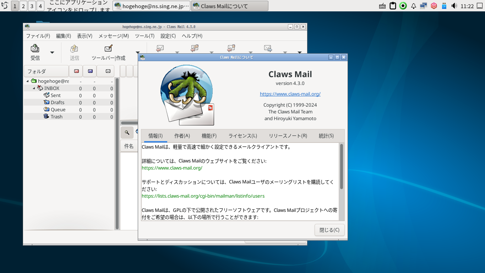Collapse the INBOX folder expander
This screenshot has width=485, height=273.
coord(33,88)
